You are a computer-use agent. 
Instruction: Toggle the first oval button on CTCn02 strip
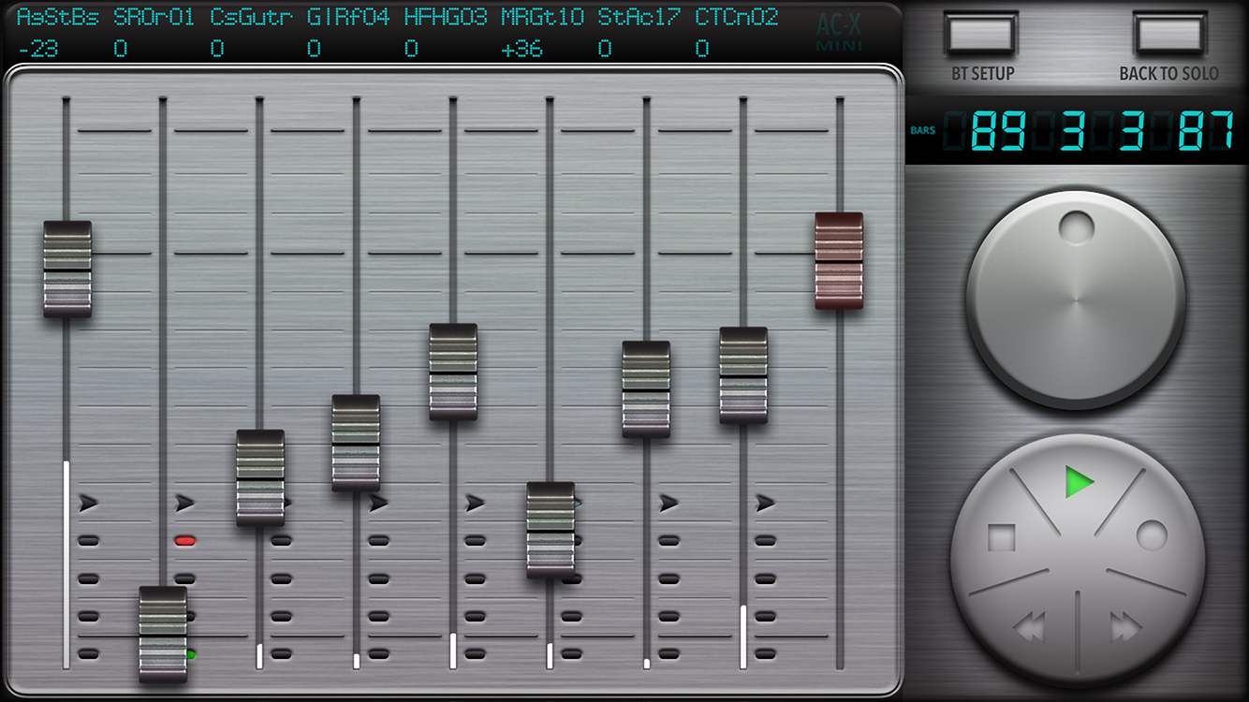pos(766,540)
